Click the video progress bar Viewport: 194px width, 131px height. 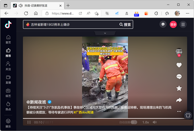(105, 118)
